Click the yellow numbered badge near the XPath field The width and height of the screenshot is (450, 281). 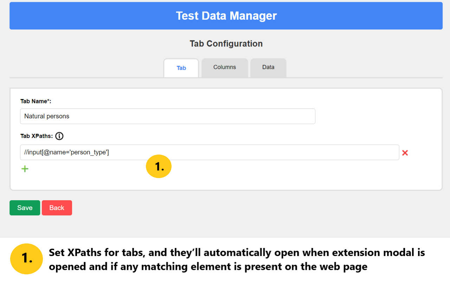(x=159, y=166)
